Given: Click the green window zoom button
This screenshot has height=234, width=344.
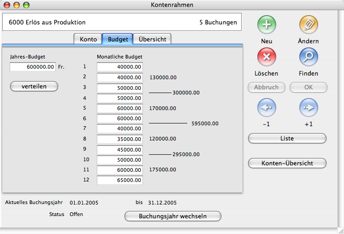Looking at the screenshot, I should [x=26, y=6].
